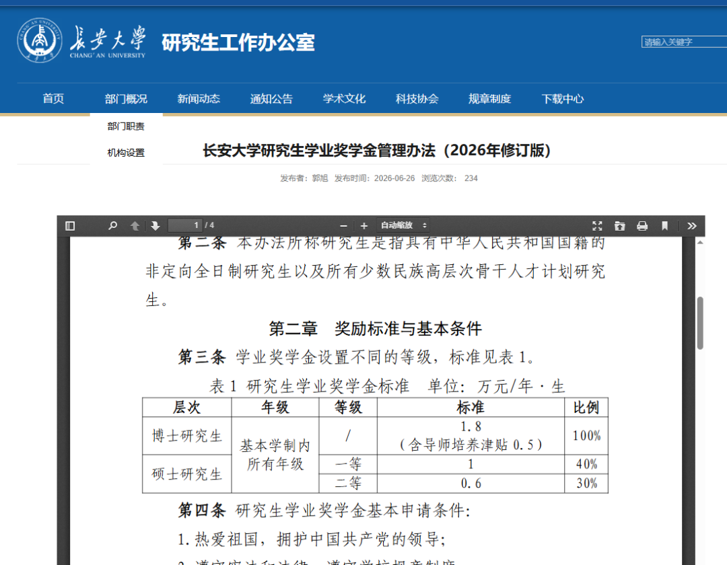Switch PDF to presentation fullscreen mode
This screenshot has width=727, height=565.
pyautogui.click(x=597, y=225)
